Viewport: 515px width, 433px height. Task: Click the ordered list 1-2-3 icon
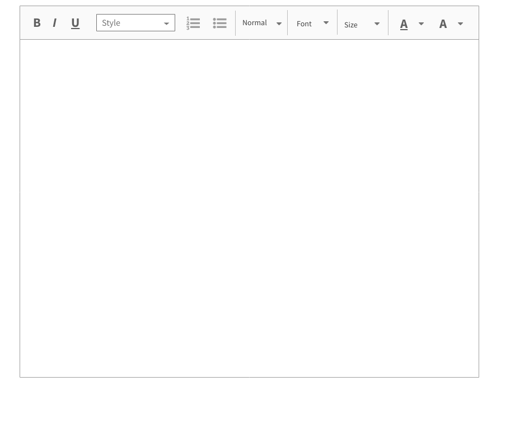coord(193,23)
